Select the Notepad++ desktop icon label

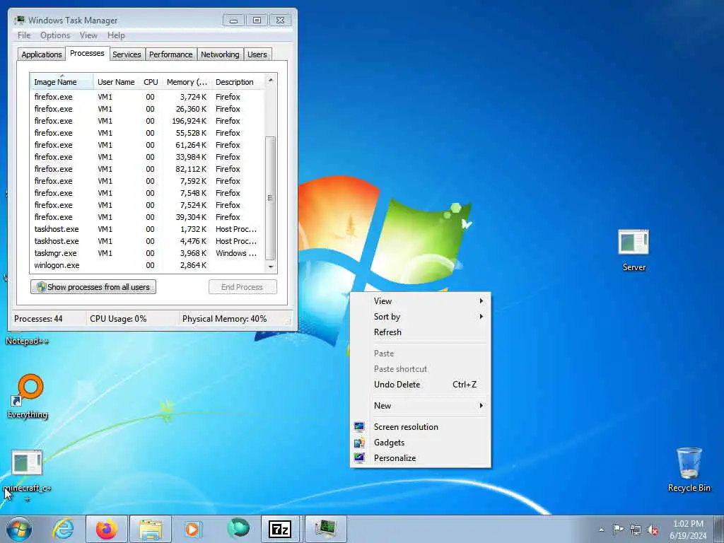[27, 341]
